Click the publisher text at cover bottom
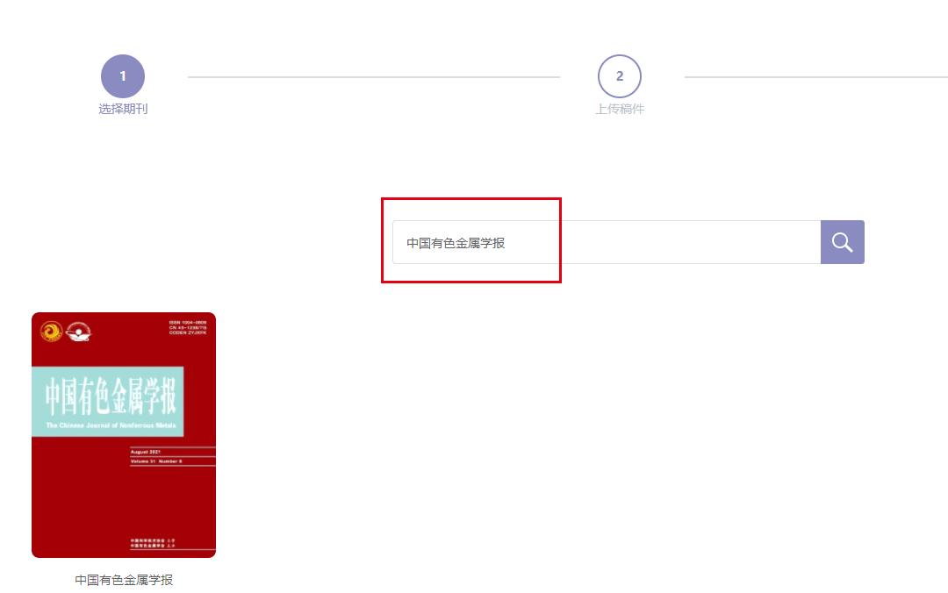Screen dimensions: 948x593 click(x=153, y=543)
